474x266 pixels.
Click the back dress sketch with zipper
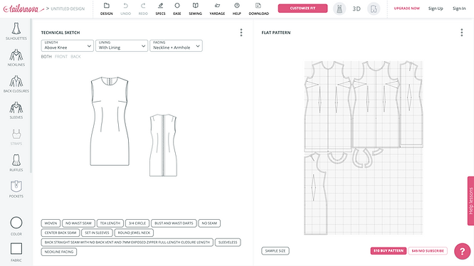coord(163,145)
